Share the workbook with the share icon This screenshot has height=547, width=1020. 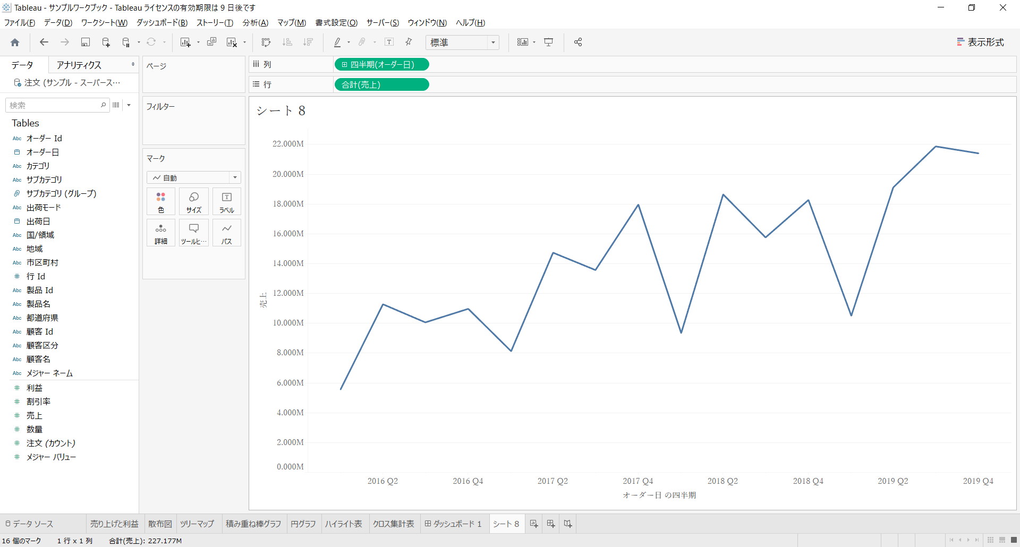(x=578, y=42)
